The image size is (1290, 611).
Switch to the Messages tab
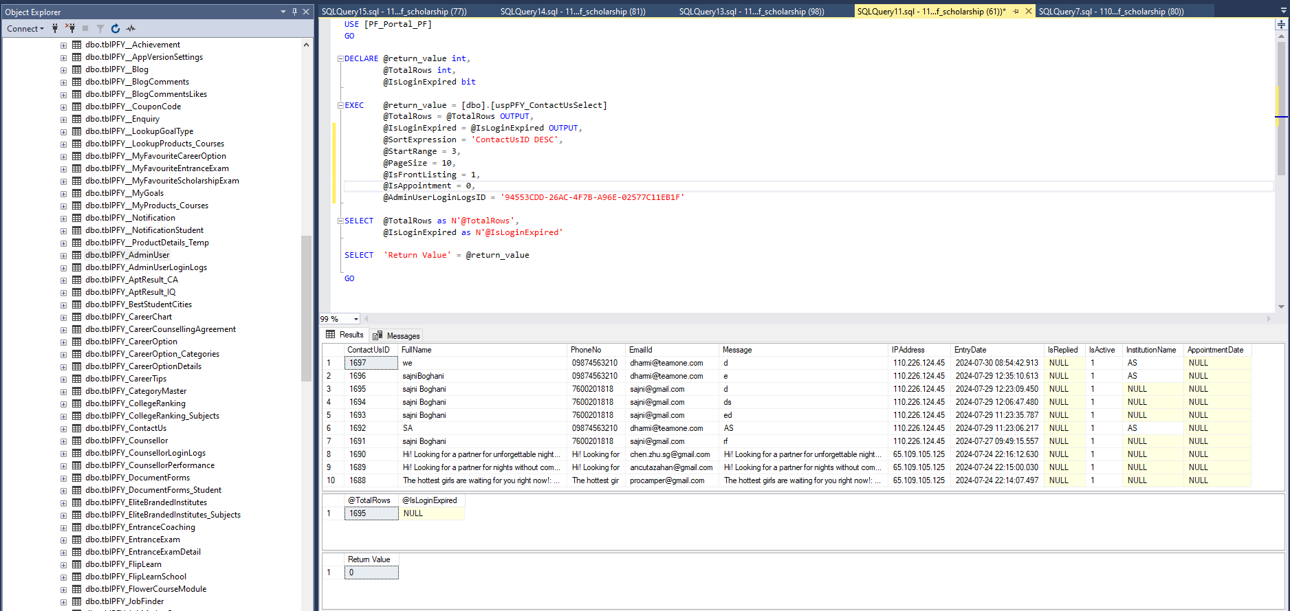396,335
